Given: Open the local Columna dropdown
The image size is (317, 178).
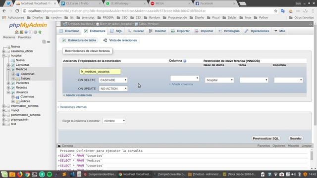Looking at the screenshot, I should coord(185,78).
